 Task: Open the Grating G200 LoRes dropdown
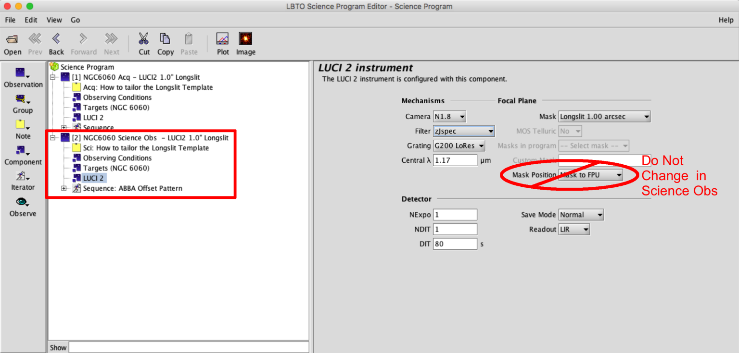pyautogui.click(x=459, y=146)
